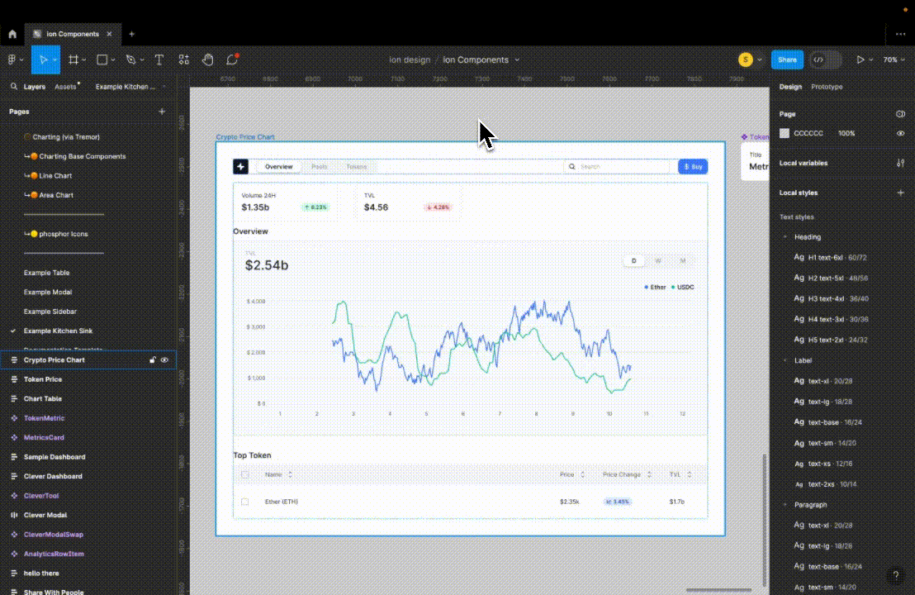Select the Token Price layer
This screenshot has width=915, height=595.
click(x=43, y=379)
